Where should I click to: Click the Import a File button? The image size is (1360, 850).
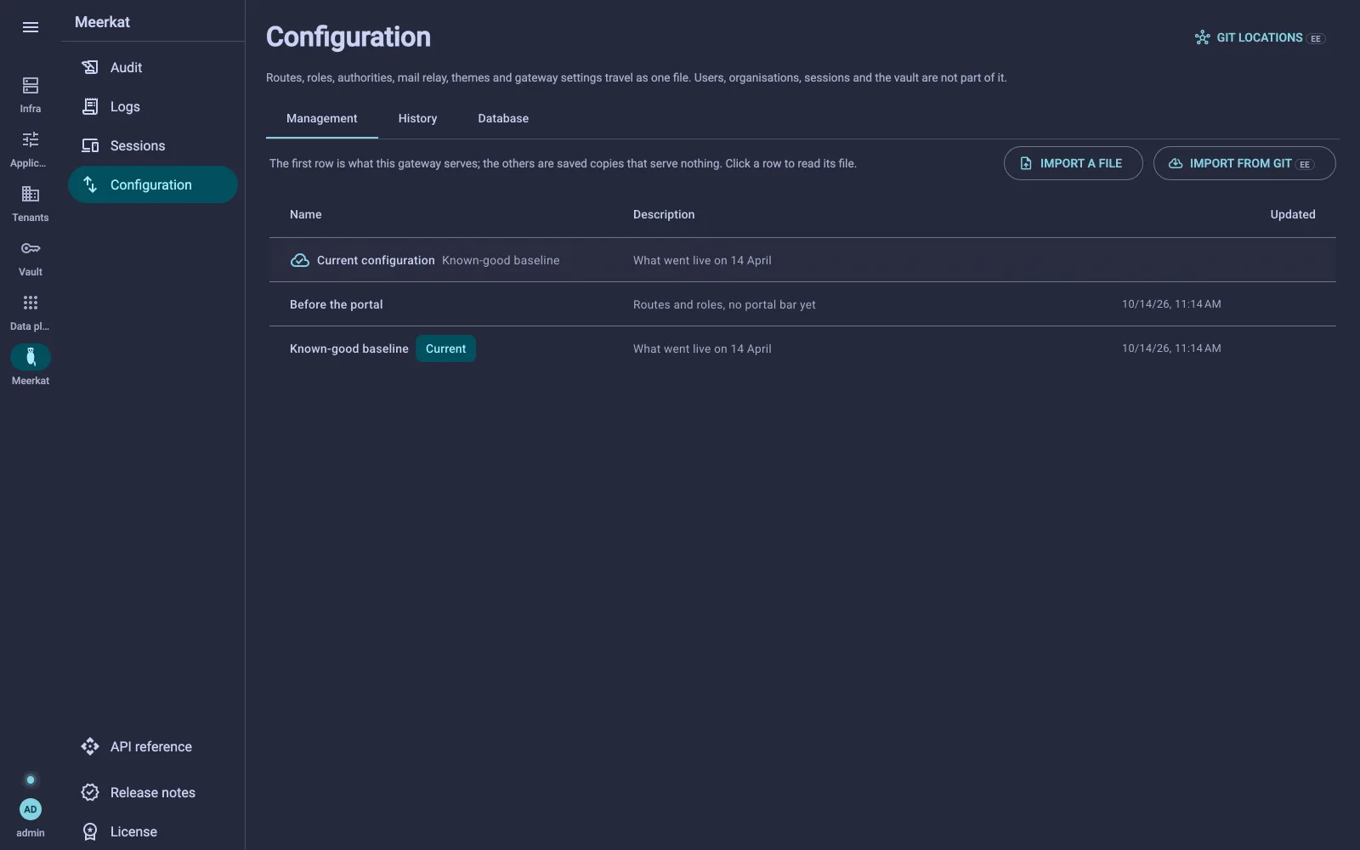point(1073,163)
